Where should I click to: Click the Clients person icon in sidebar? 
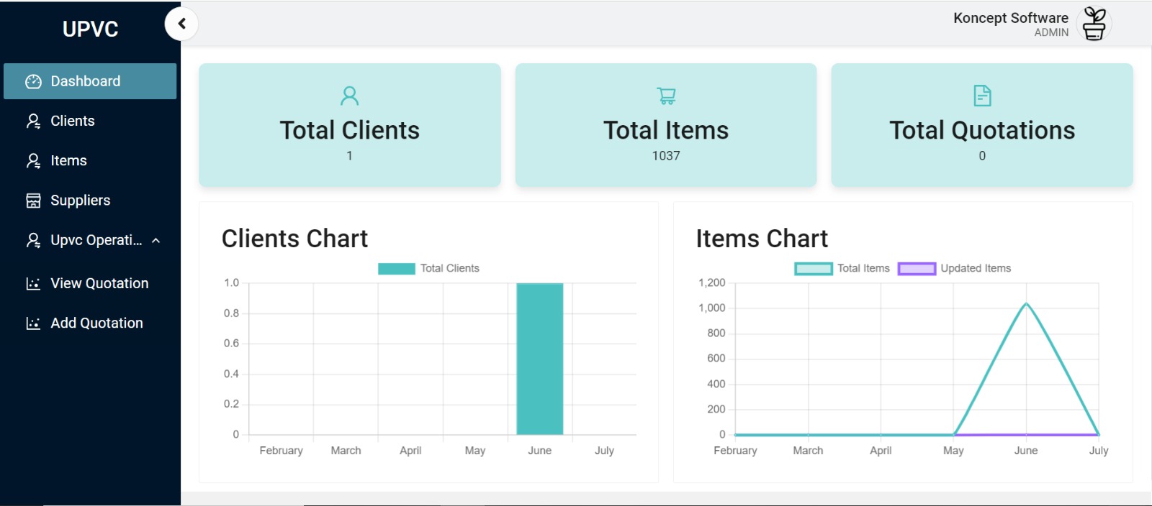click(x=33, y=121)
